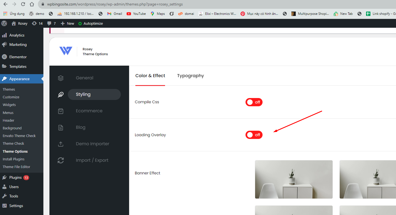Visit the Rosey site link
The image size is (396, 215).
point(20,23)
